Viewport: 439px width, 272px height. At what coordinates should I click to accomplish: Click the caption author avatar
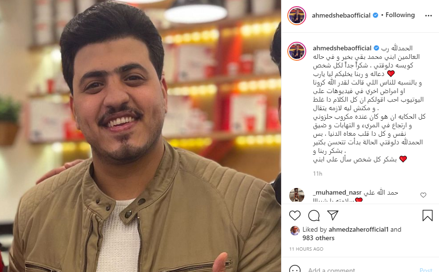point(297,51)
